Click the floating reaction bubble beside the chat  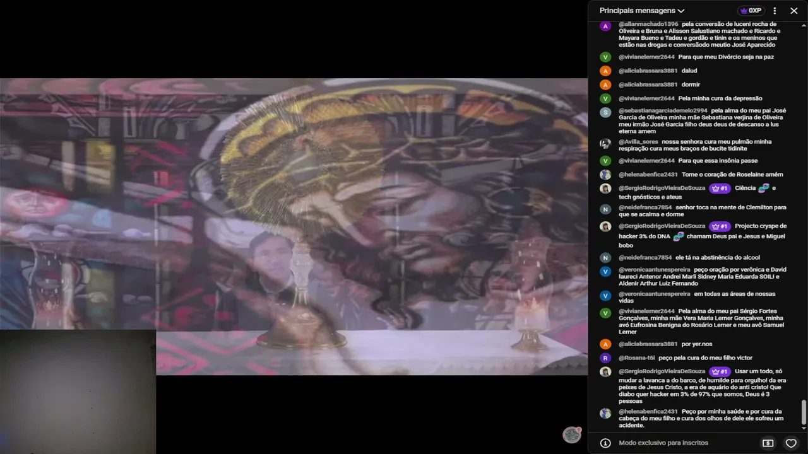(572, 434)
